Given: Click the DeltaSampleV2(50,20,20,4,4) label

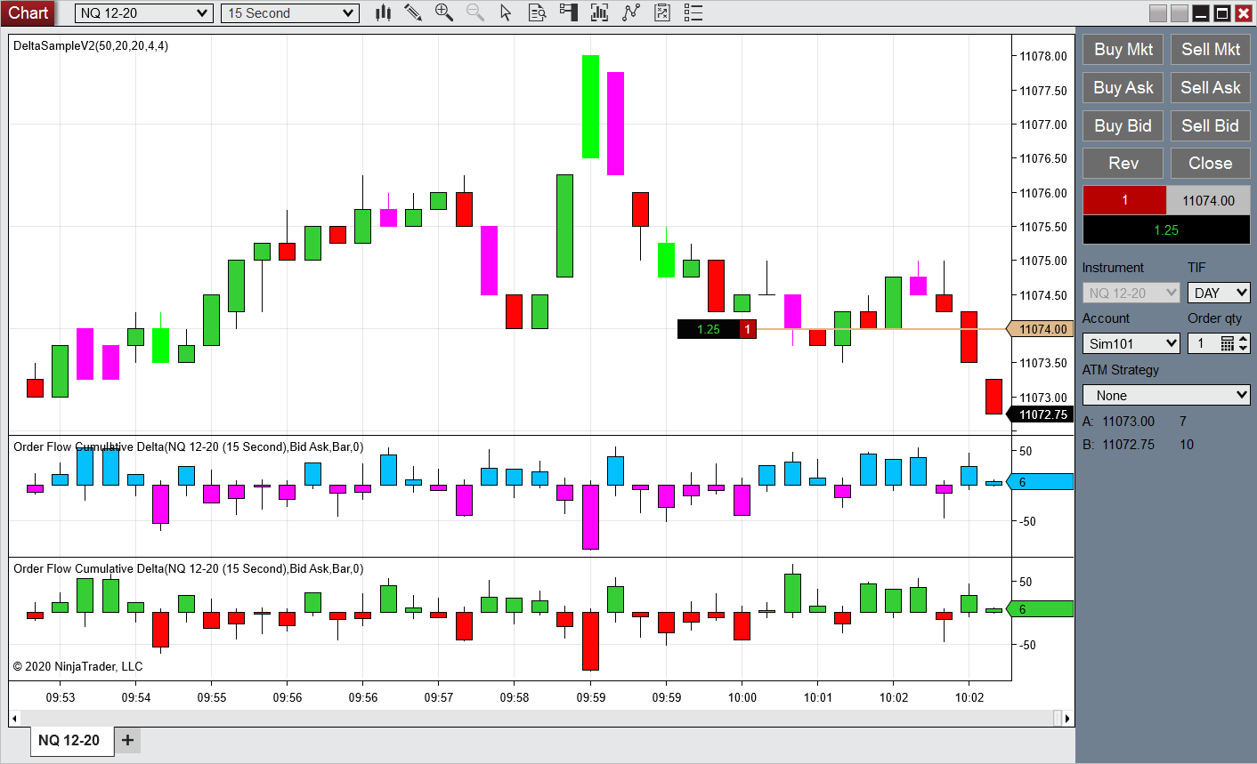Looking at the screenshot, I should click(91, 45).
